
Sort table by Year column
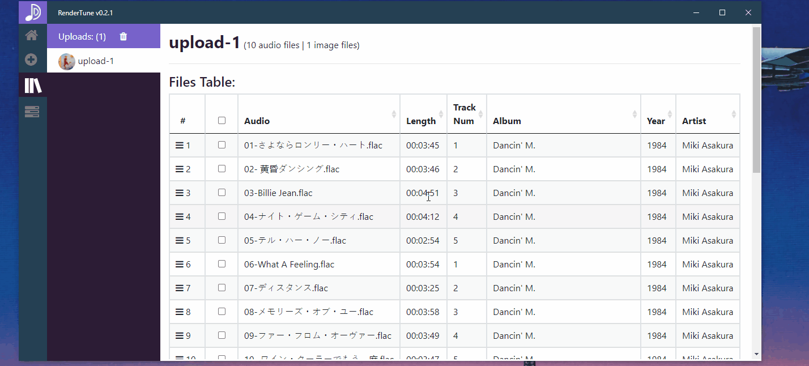(658, 114)
